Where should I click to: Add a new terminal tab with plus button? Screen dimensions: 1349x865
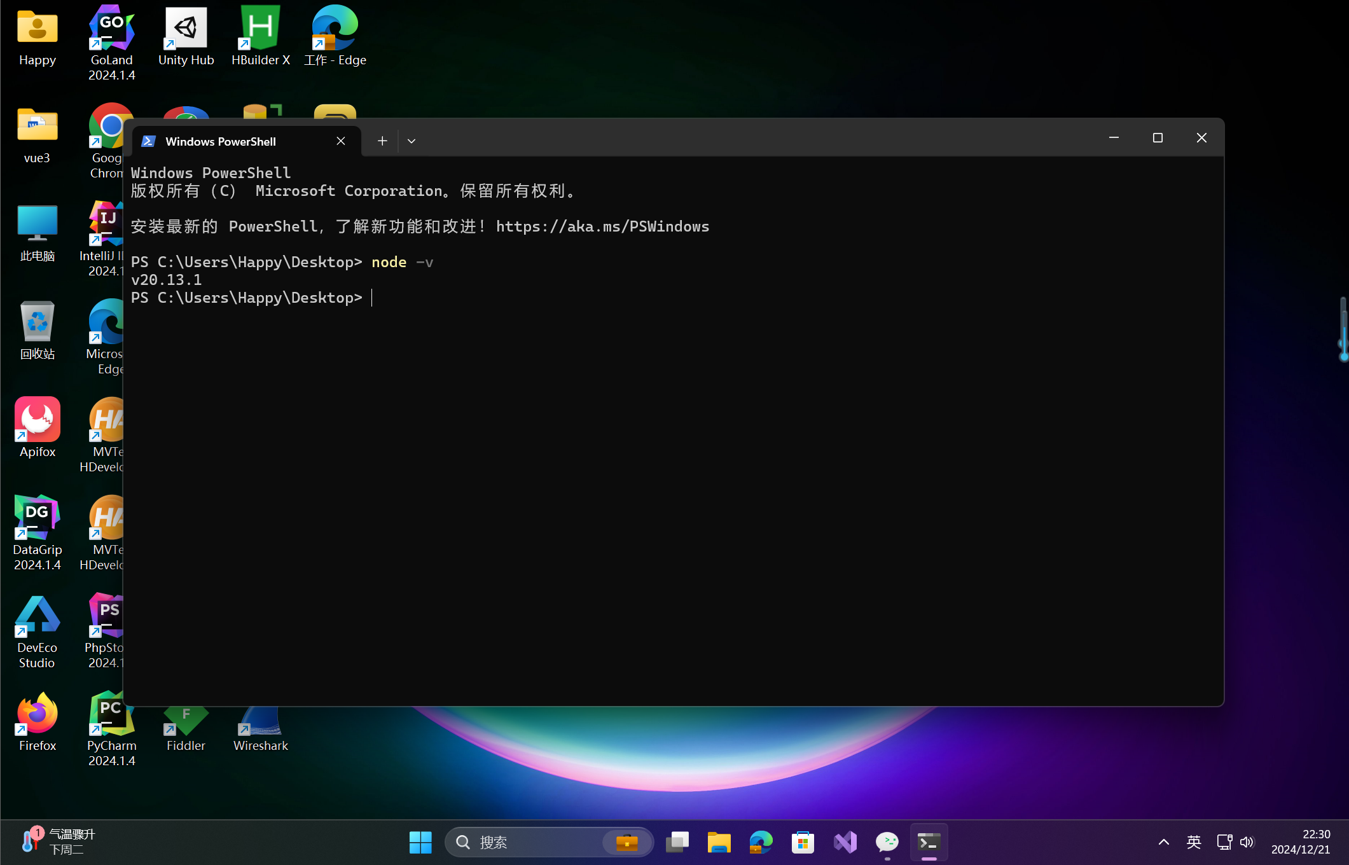[382, 141]
